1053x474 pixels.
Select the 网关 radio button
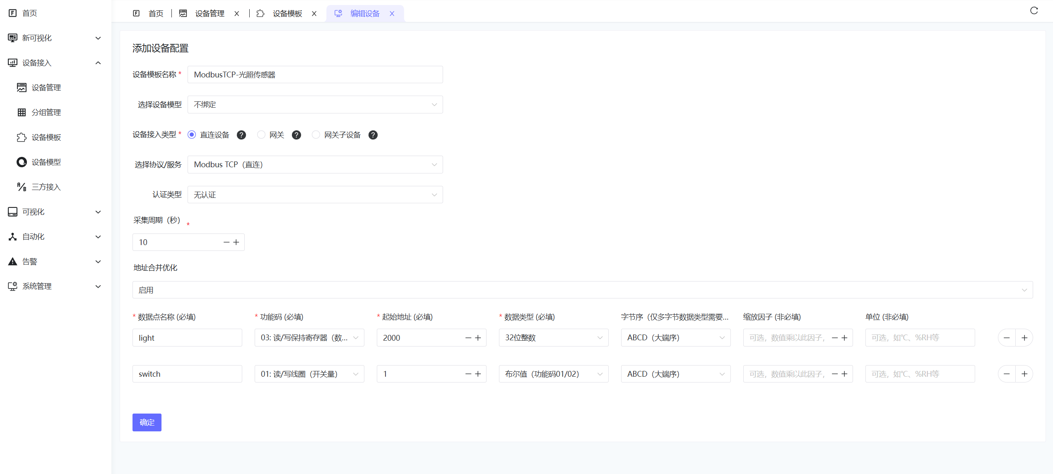click(261, 135)
